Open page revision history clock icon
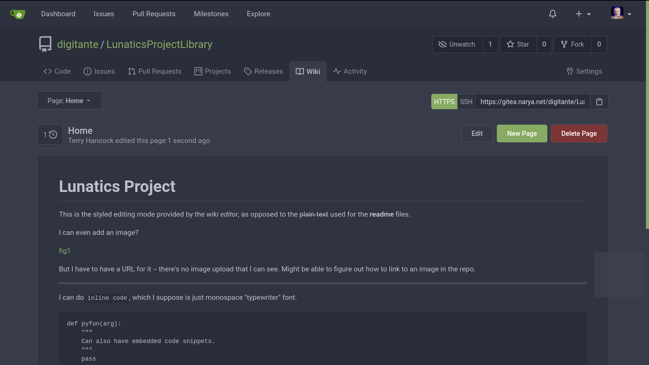Viewport: 649px width, 365px height. pyautogui.click(x=50, y=135)
